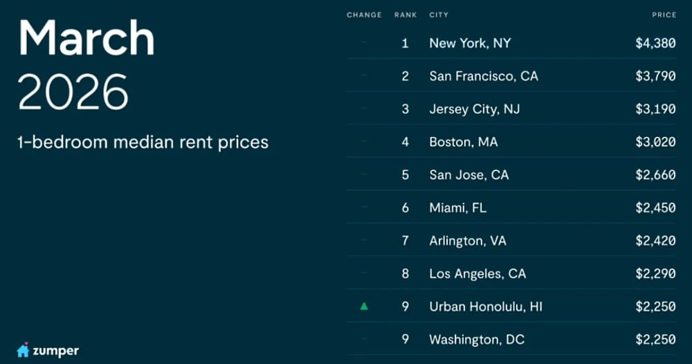Open the New York, NY row
692x364 pixels.
(469, 43)
